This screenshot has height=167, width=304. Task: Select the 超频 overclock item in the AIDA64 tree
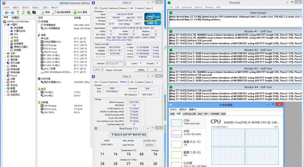pos(15,40)
